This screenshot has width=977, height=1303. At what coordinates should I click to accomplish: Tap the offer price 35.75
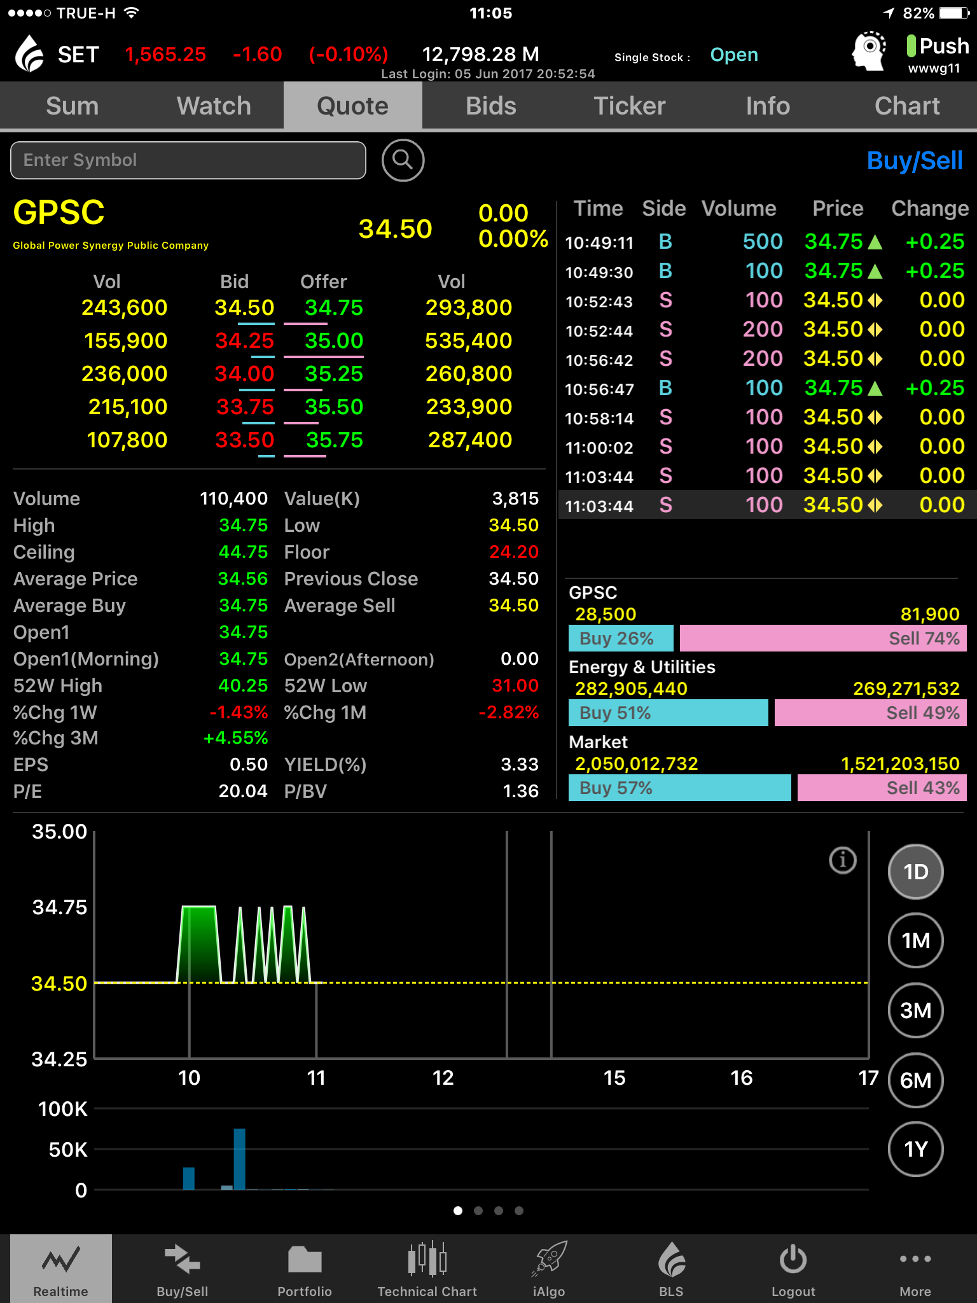[x=335, y=440]
